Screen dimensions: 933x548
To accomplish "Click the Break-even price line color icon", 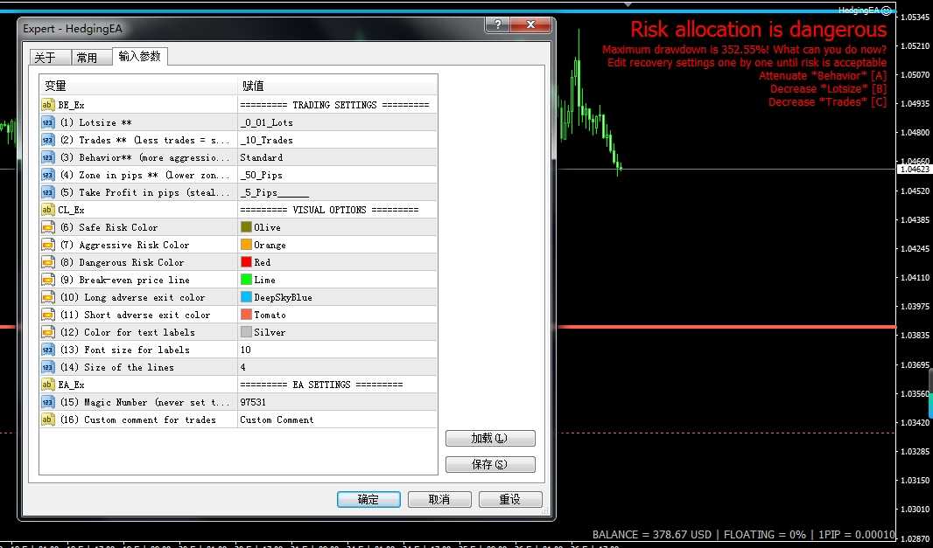I will pos(49,280).
